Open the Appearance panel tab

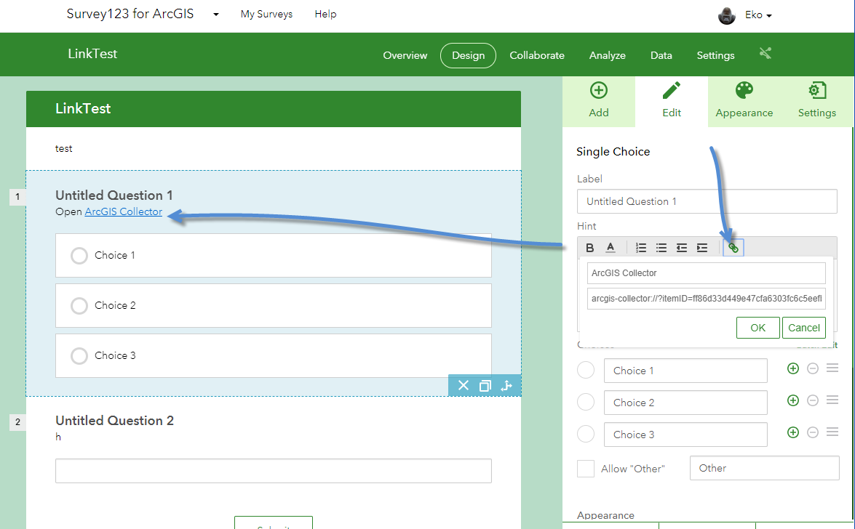coord(744,102)
